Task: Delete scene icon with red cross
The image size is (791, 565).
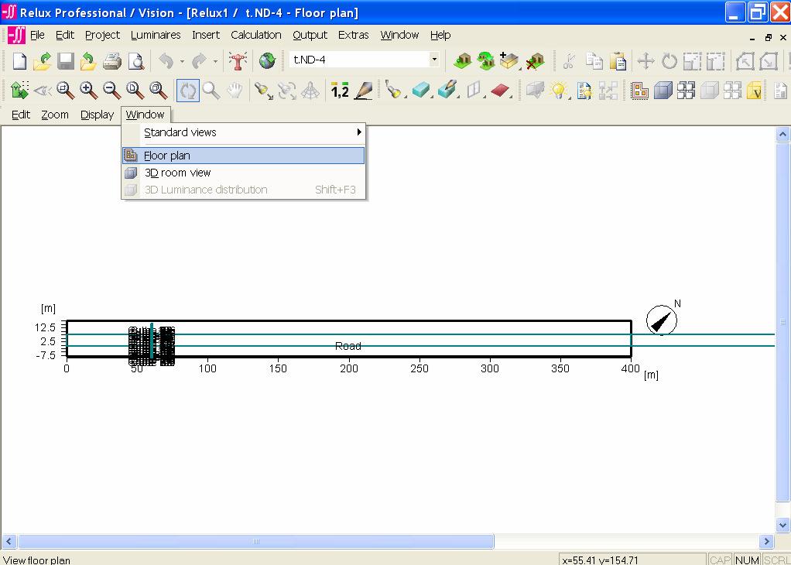Action: 535,60
